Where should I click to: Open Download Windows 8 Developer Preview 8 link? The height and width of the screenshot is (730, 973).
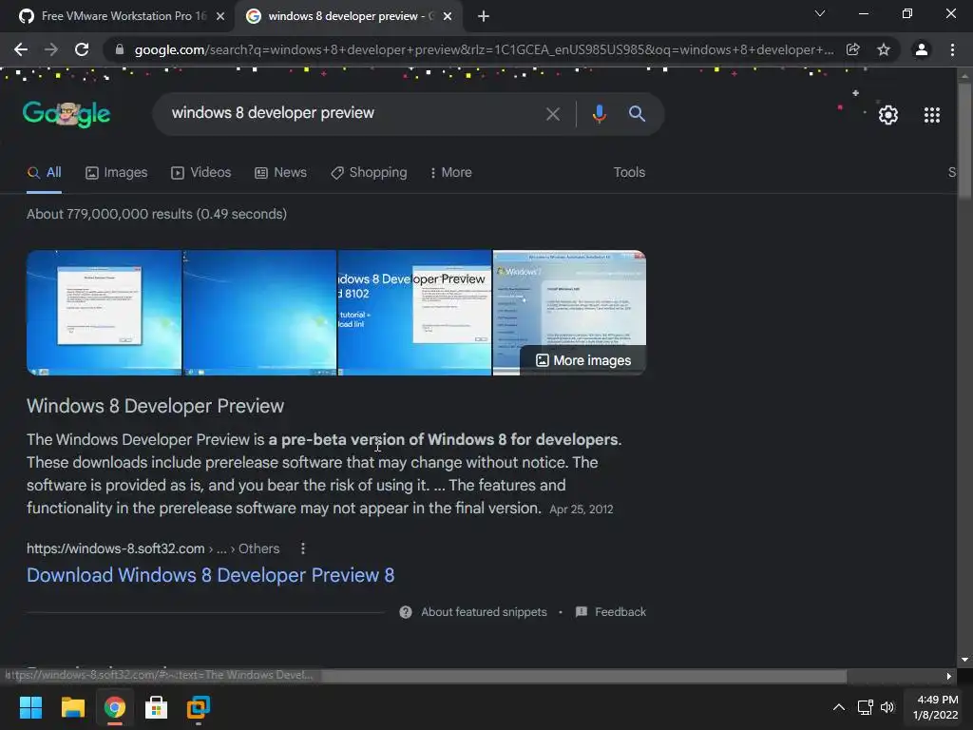point(210,575)
